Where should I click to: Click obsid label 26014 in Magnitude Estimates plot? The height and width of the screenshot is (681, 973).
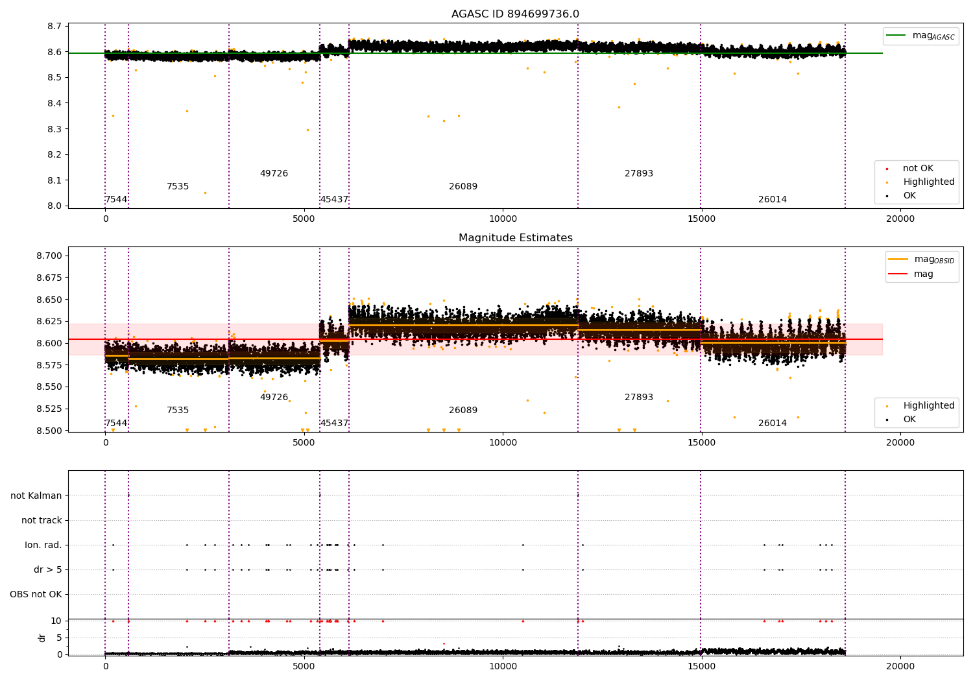click(773, 424)
